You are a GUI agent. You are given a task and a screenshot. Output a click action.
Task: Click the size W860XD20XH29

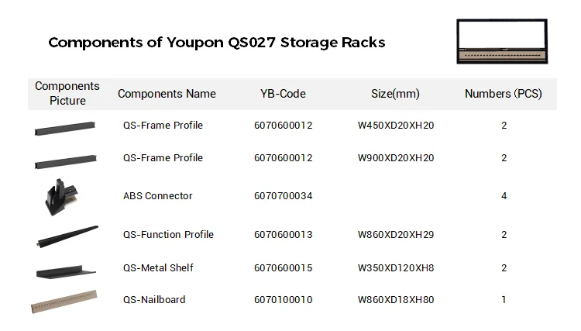396,235
